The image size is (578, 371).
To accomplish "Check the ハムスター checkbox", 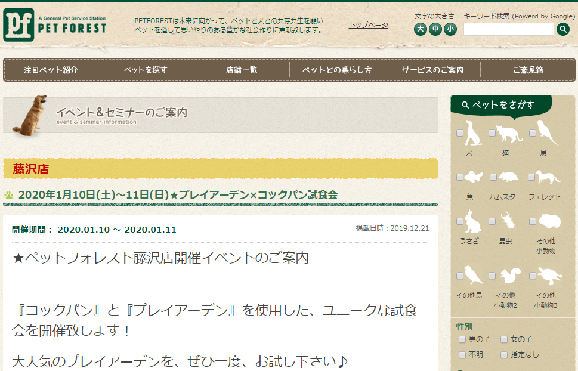I will tap(493, 177).
